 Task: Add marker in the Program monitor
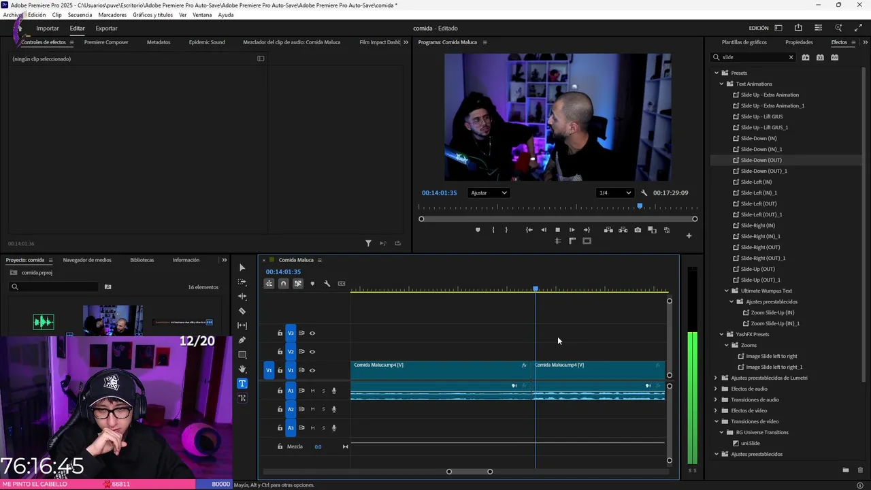[x=478, y=230]
